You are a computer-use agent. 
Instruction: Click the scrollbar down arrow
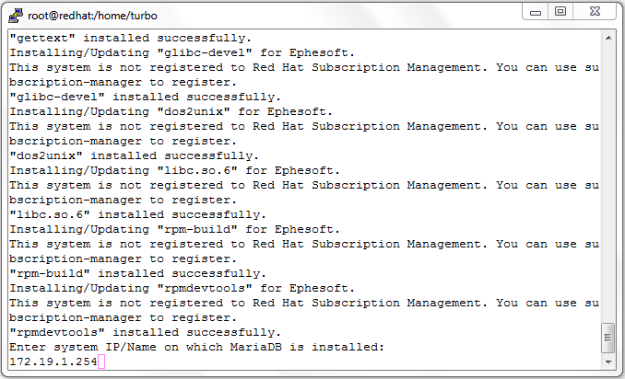pyautogui.click(x=608, y=362)
